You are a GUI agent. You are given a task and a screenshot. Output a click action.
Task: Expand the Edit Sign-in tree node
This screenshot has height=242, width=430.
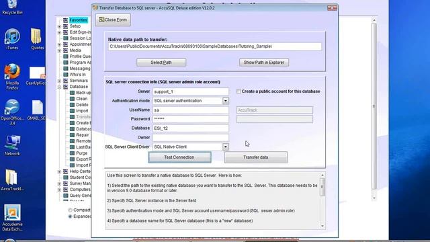tap(59, 33)
